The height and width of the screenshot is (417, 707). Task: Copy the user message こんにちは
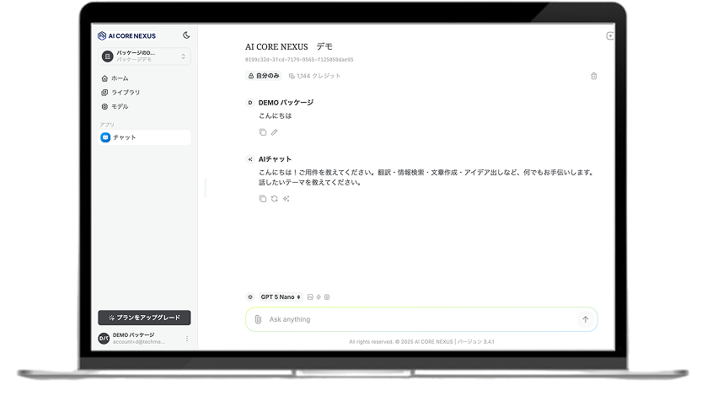(x=263, y=132)
